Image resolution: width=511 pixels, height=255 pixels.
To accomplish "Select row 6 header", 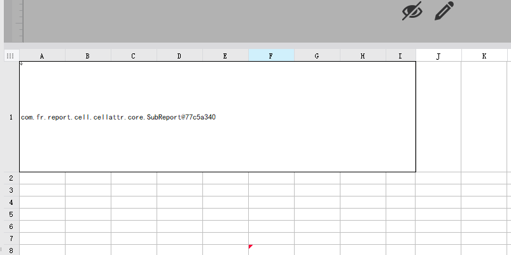I will [11, 226].
